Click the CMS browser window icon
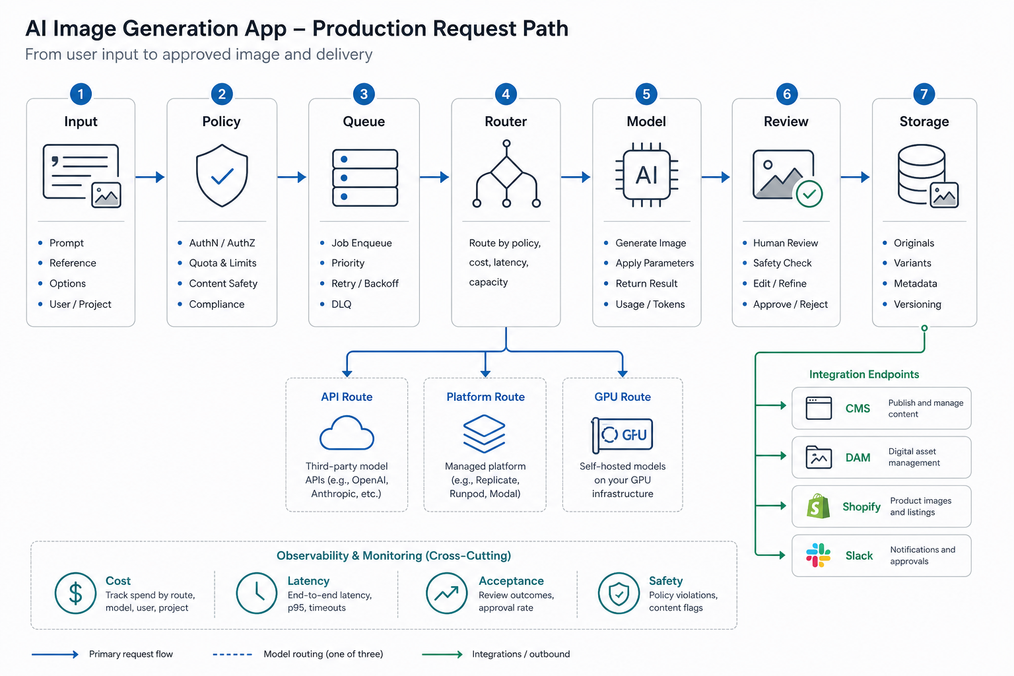The image size is (1014, 676). (819, 408)
